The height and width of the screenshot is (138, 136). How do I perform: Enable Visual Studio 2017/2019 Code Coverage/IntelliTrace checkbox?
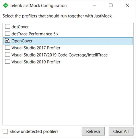click(7, 55)
